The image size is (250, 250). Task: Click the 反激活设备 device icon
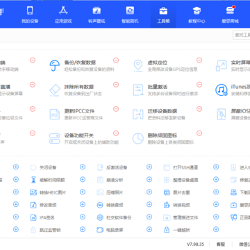(100, 167)
